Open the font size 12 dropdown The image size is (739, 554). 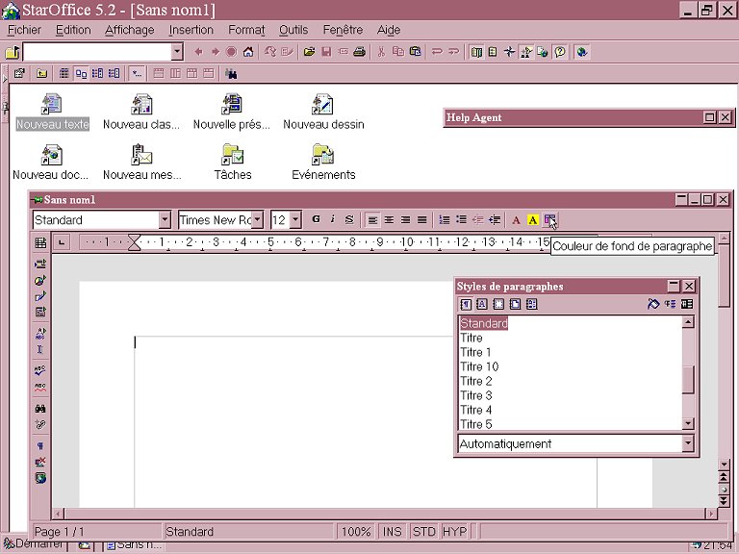pyautogui.click(x=295, y=220)
